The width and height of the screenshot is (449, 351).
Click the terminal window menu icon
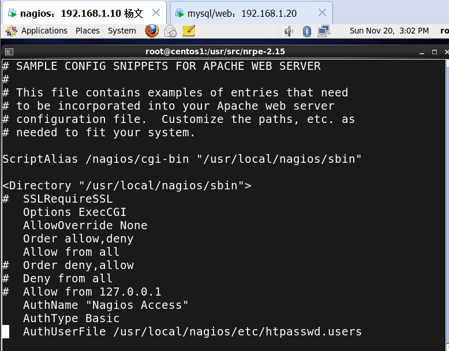[9, 52]
